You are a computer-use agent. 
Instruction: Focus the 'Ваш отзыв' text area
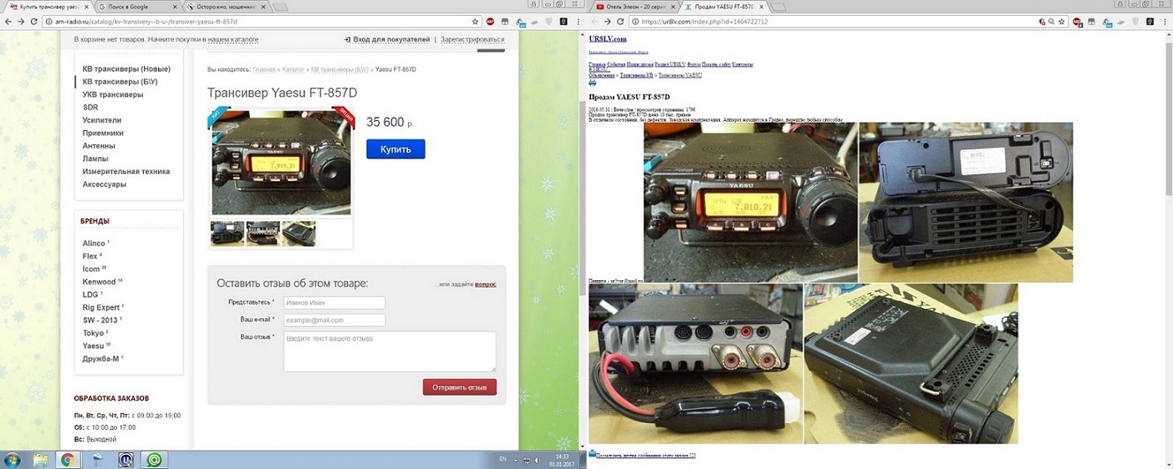click(x=390, y=351)
